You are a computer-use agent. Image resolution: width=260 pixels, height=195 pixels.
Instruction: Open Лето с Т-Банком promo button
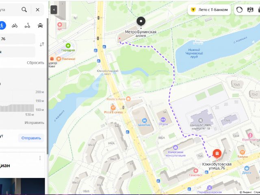pos(209,10)
